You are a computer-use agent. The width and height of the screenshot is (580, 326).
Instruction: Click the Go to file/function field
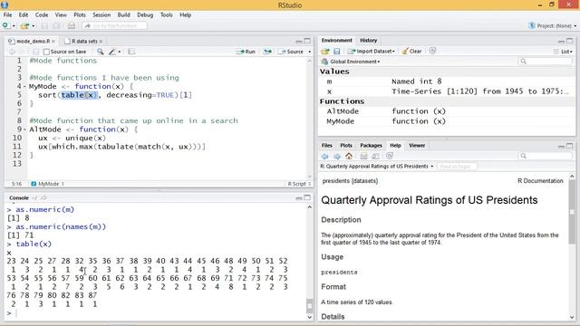tap(115, 26)
